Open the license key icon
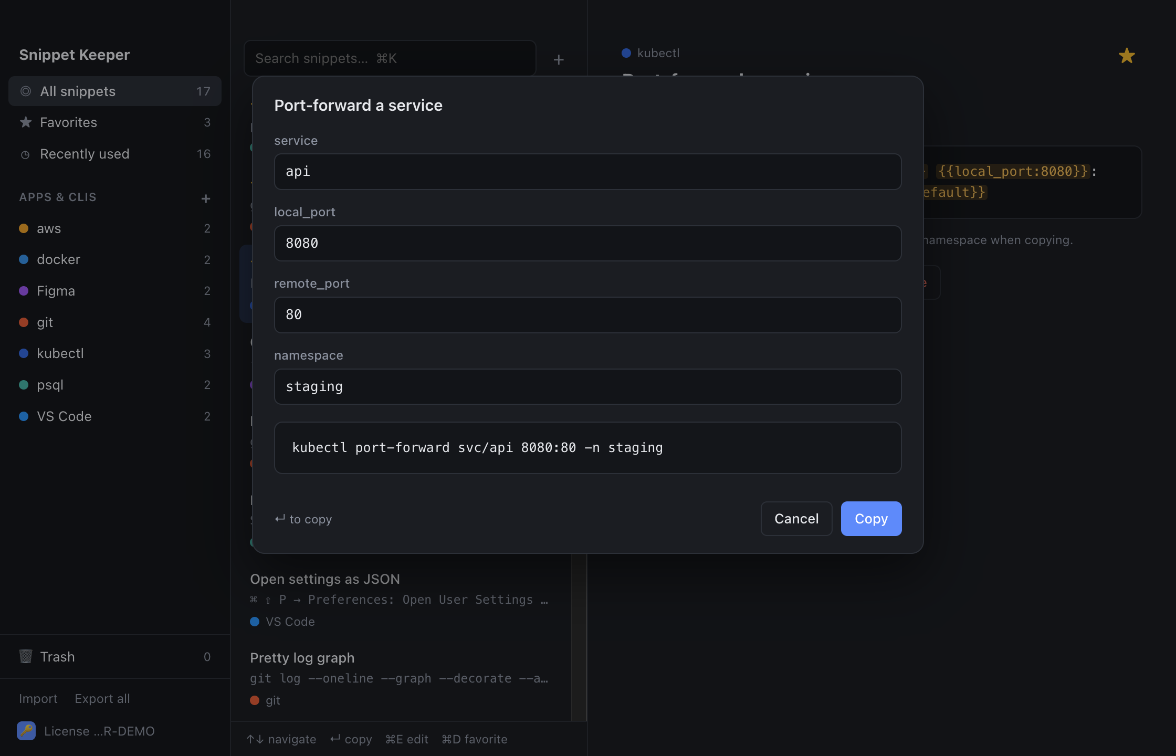Image resolution: width=1176 pixels, height=756 pixels. 26,731
